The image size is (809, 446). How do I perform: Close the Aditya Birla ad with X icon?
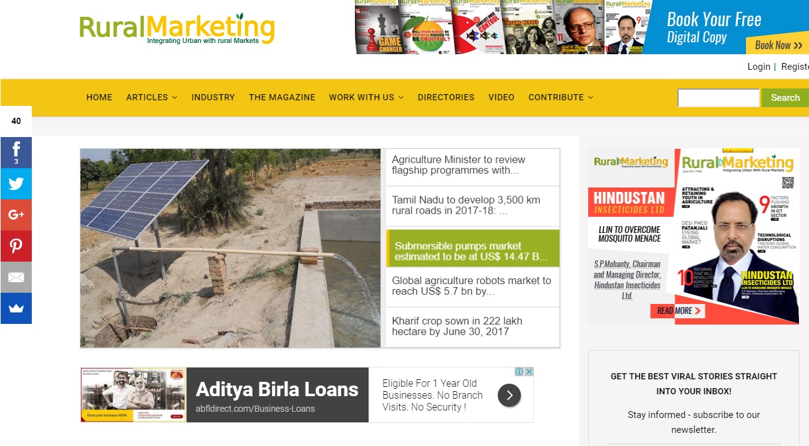pos(529,372)
